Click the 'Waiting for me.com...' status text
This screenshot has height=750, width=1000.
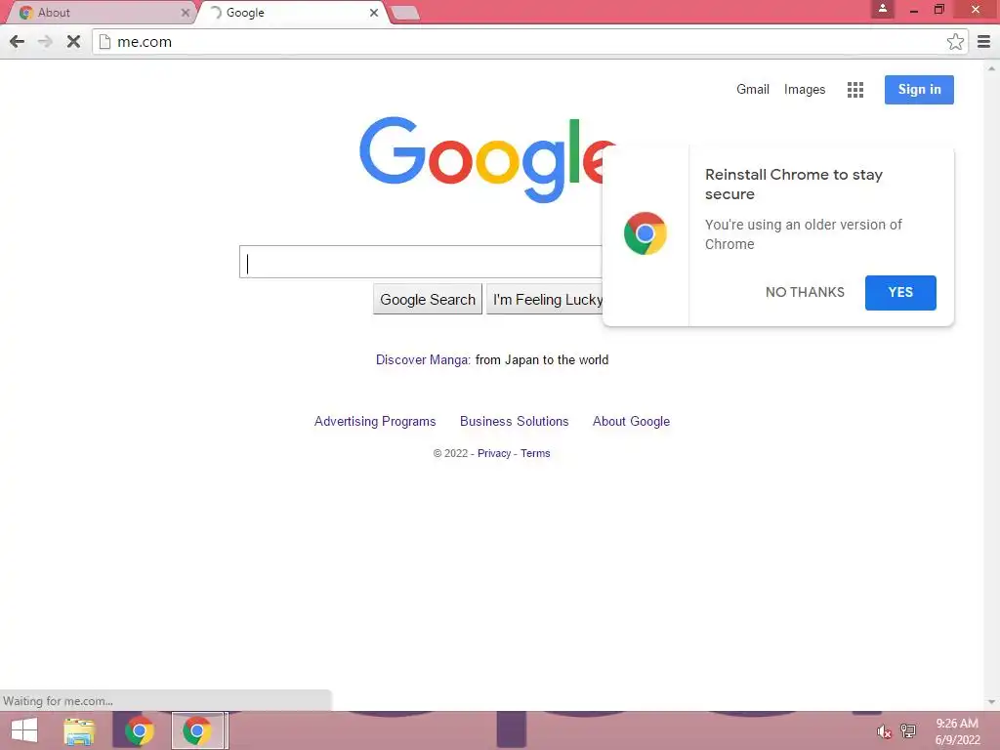58,701
